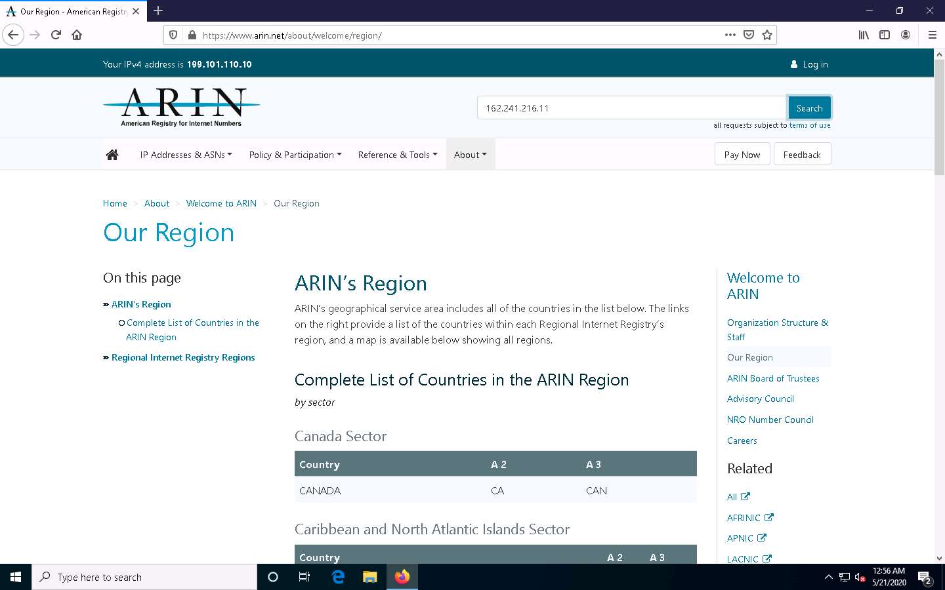Show hidden system tray icons

[x=828, y=577]
